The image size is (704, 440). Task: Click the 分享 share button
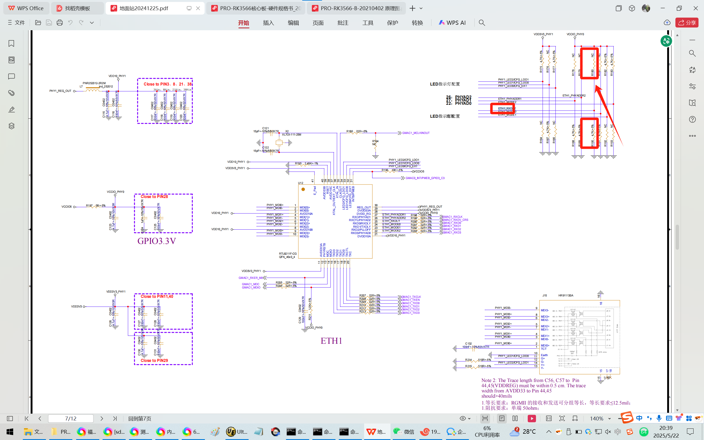point(687,23)
